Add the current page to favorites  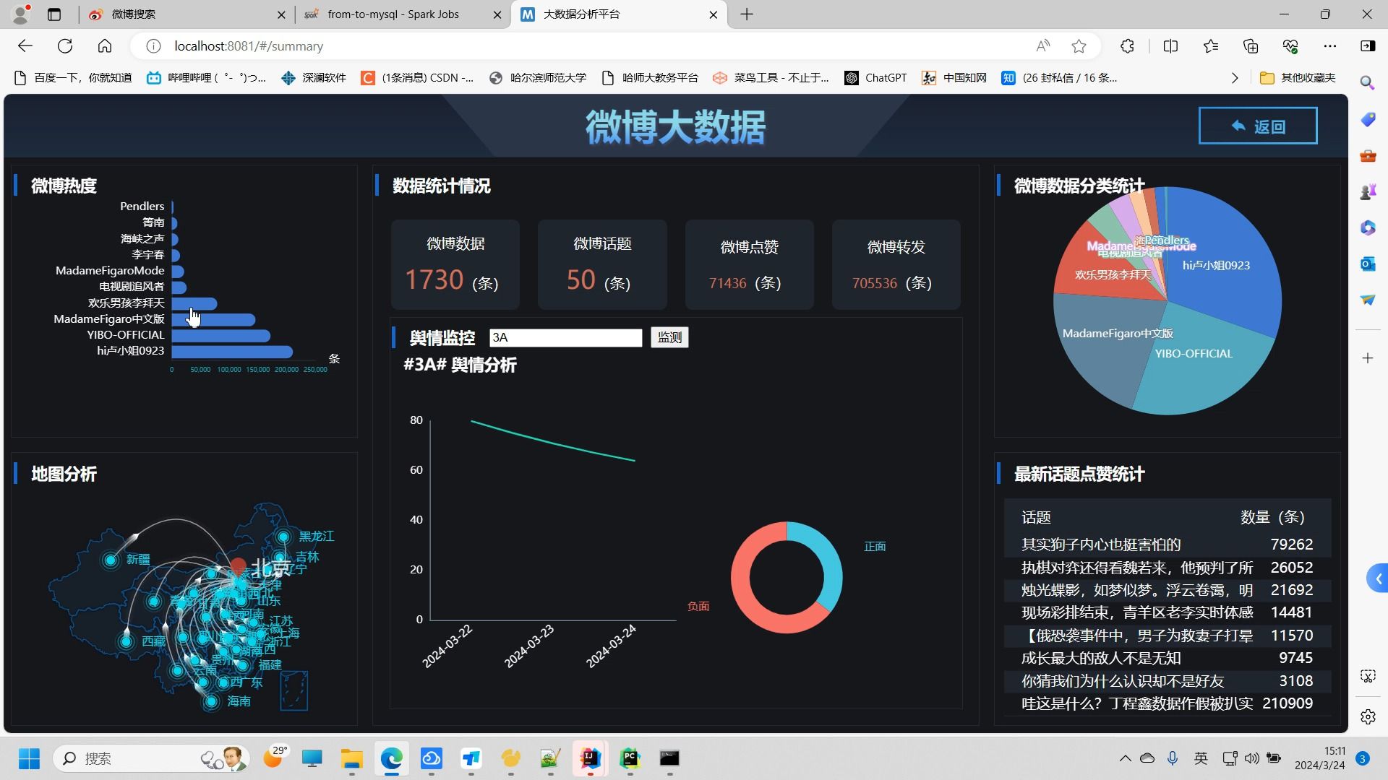click(1079, 45)
